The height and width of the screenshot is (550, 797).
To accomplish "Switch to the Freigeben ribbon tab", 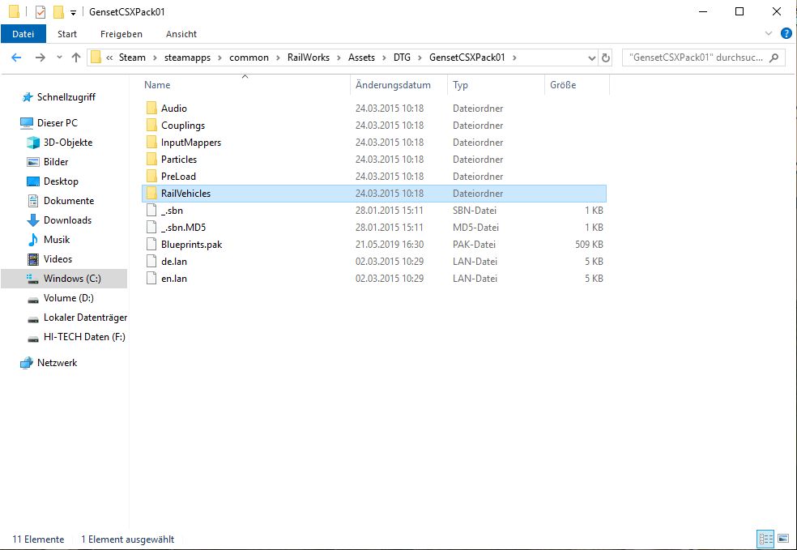I will point(121,34).
